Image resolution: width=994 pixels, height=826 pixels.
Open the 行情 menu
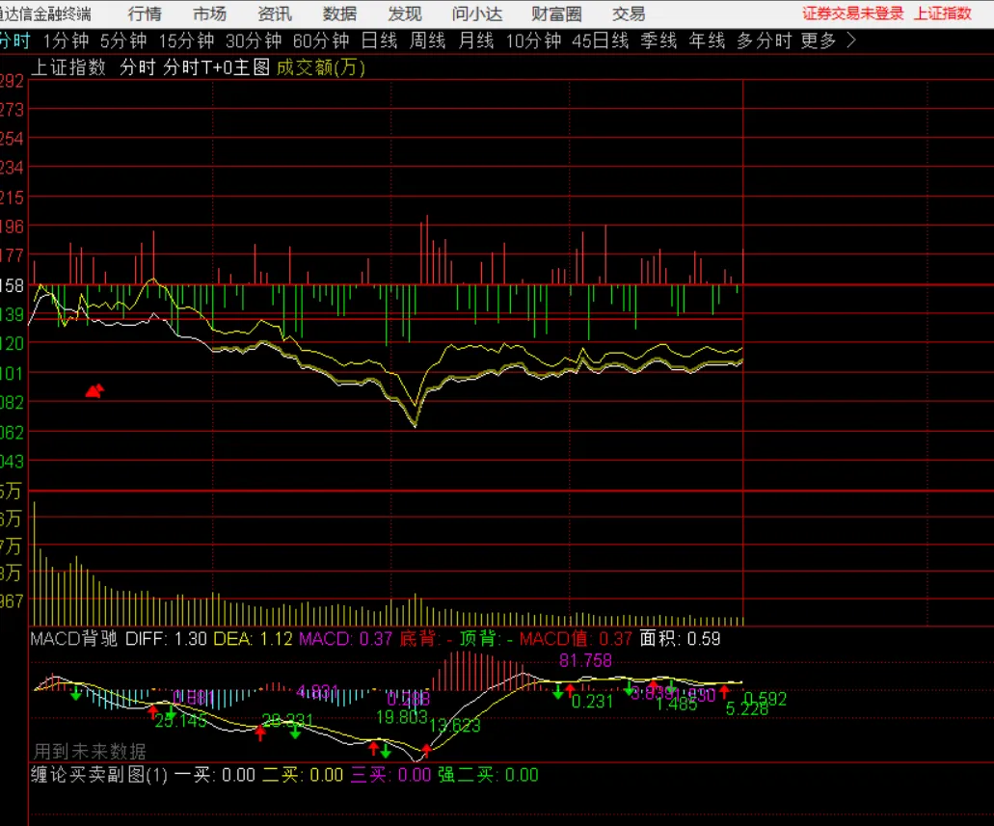click(x=145, y=13)
